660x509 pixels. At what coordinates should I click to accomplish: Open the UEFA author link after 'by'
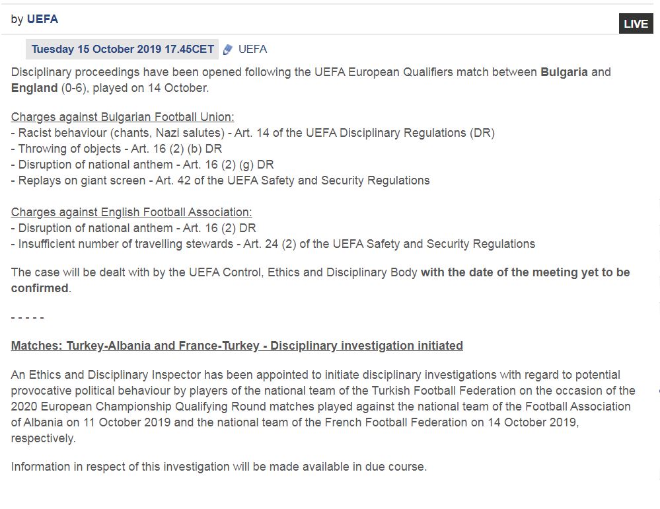pyautogui.click(x=42, y=19)
